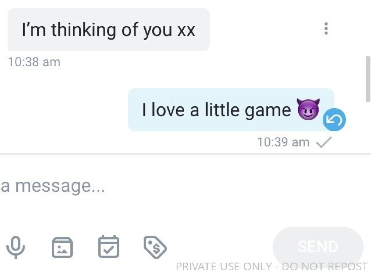Open the image attachment picker icon
This screenshot has height=276, width=371.
coord(62,247)
